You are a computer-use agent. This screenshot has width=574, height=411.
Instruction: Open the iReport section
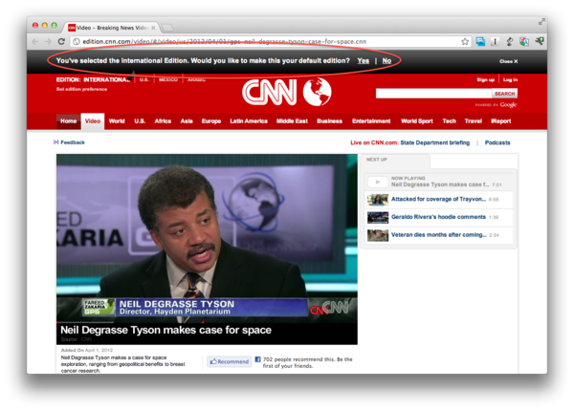500,121
